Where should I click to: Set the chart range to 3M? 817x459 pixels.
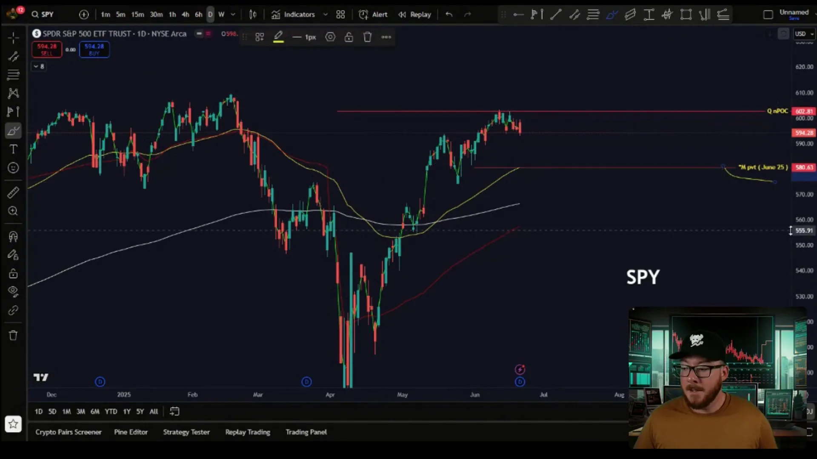(x=80, y=411)
